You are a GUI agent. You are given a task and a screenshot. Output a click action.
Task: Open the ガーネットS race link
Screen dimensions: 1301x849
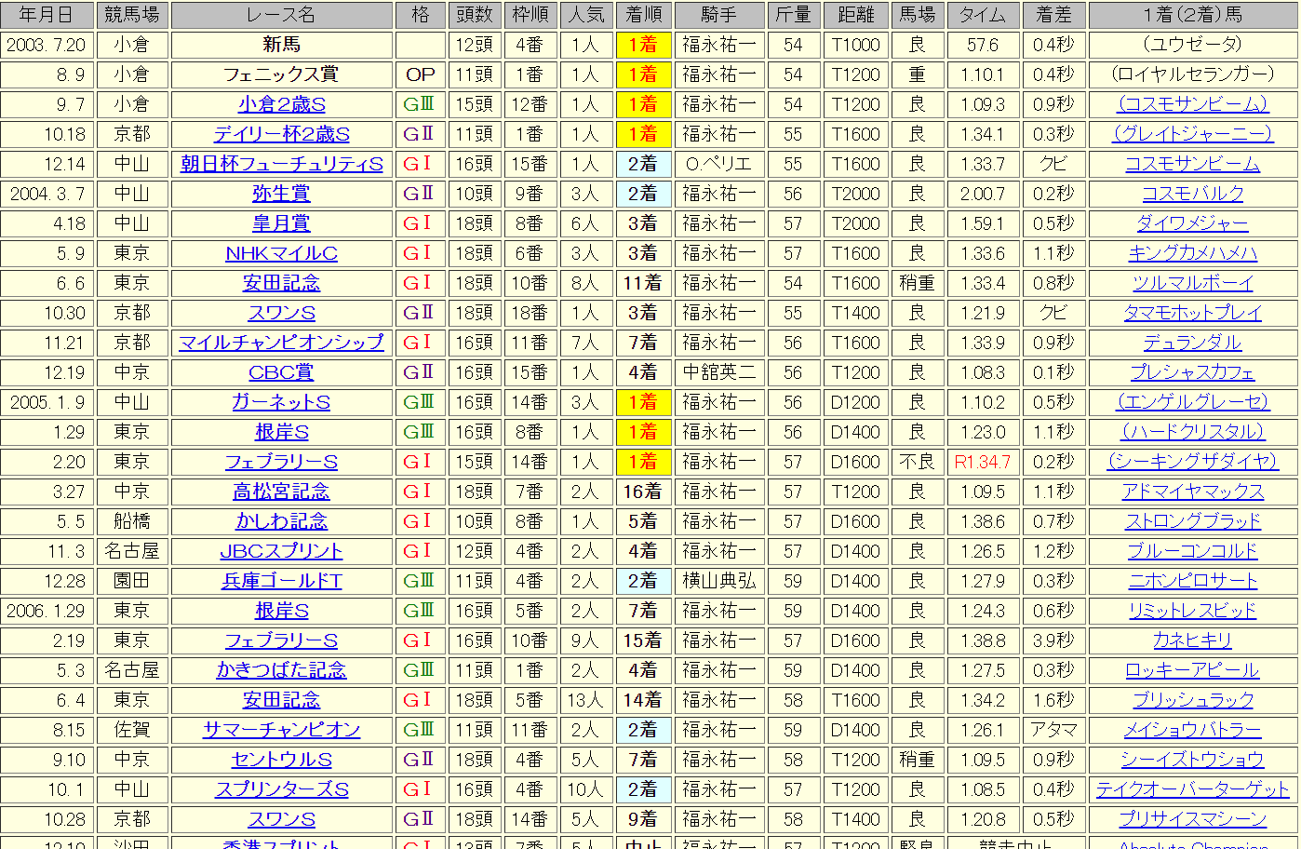[x=281, y=402]
